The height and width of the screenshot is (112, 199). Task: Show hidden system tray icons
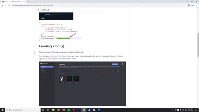coord(173,110)
